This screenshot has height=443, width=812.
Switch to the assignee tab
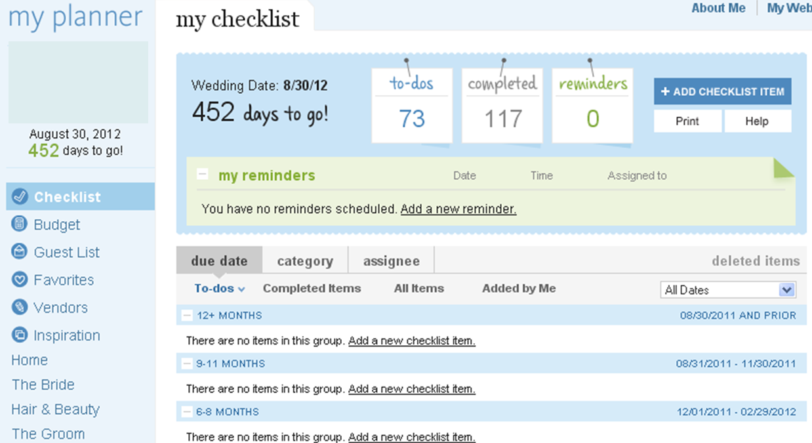point(392,261)
